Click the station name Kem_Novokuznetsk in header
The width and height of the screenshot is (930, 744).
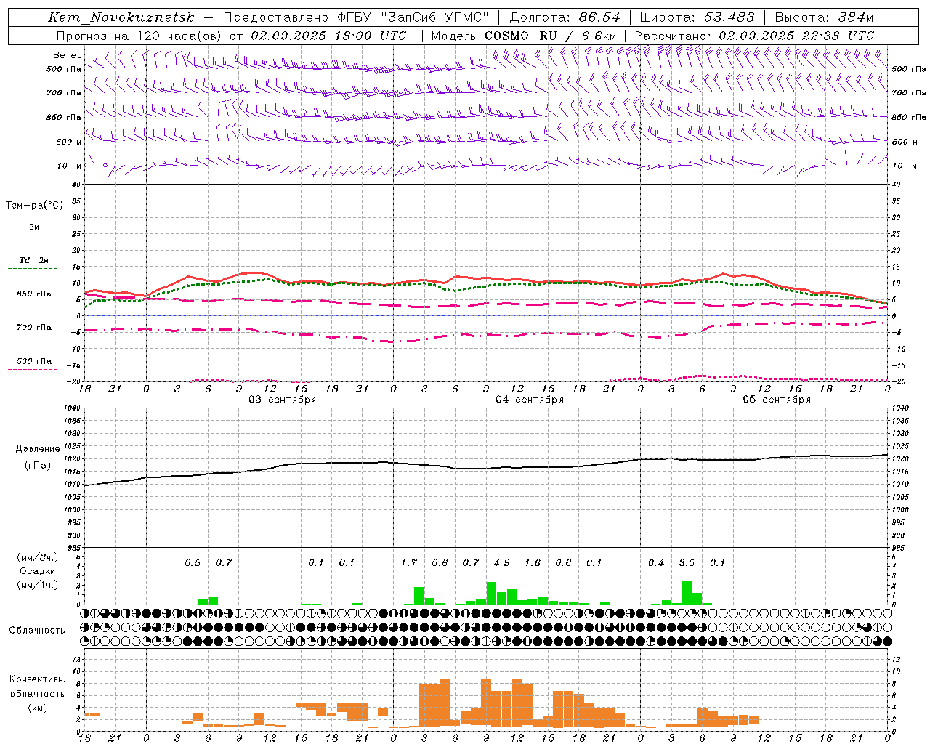[121, 17]
